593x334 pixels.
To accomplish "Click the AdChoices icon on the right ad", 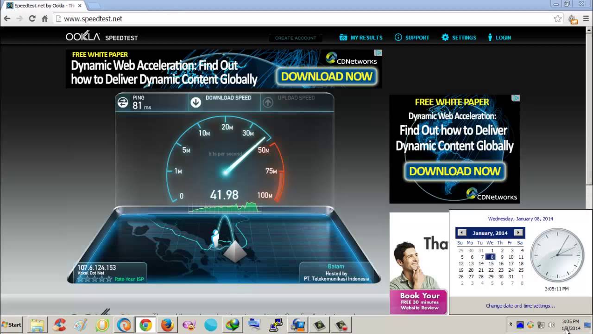I will point(516,98).
